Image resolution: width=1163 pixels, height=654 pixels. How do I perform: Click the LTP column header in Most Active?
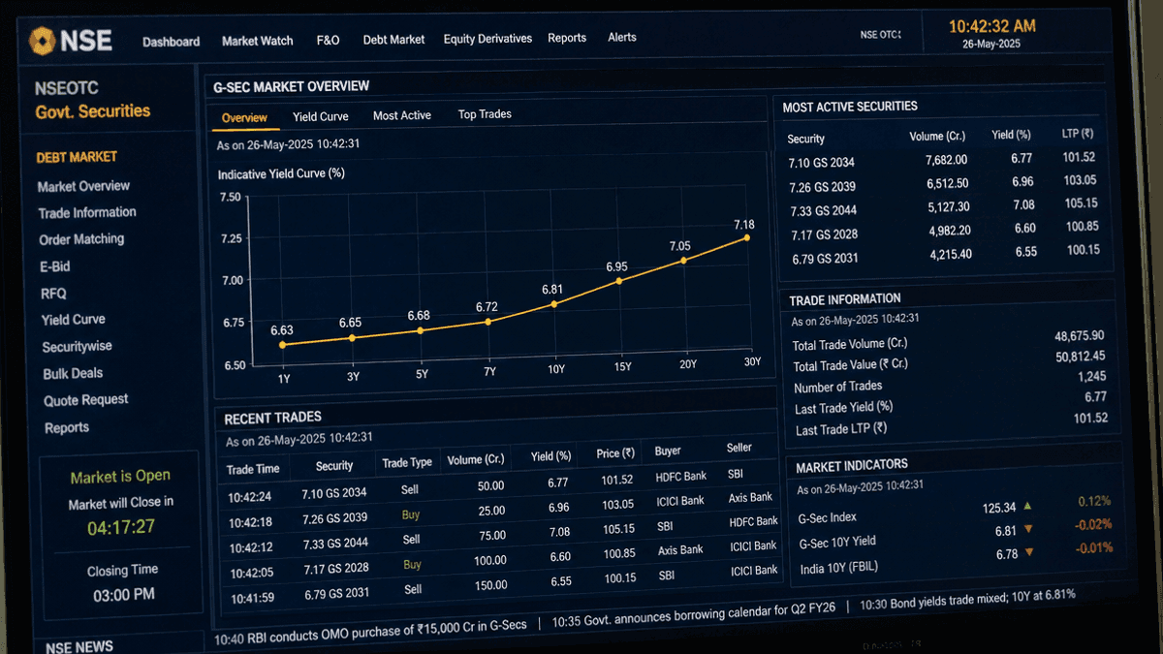pos(1078,134)
